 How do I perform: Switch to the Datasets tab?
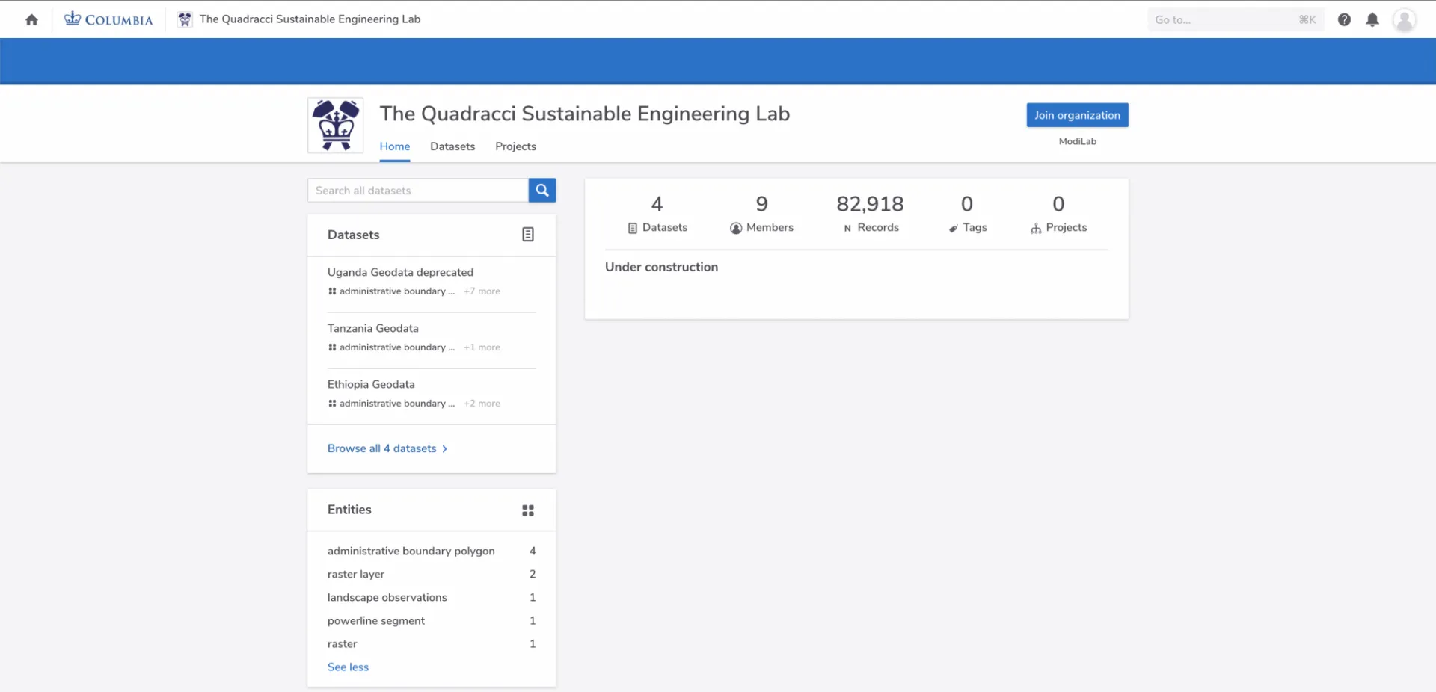click(x=452, y=146)
